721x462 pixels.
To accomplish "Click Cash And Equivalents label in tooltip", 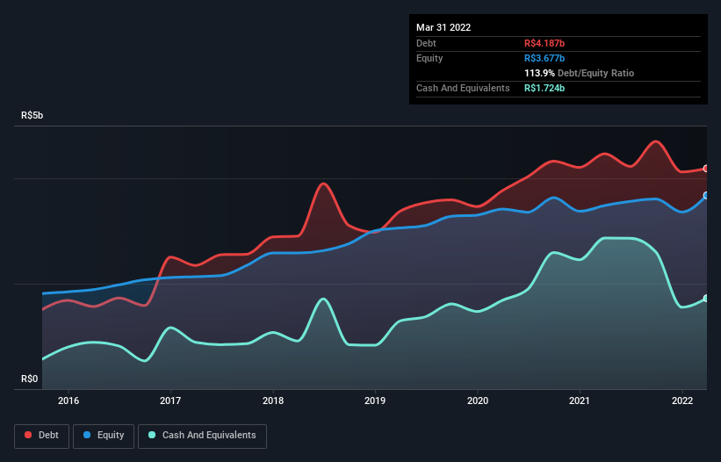I will tap(463, 88).
